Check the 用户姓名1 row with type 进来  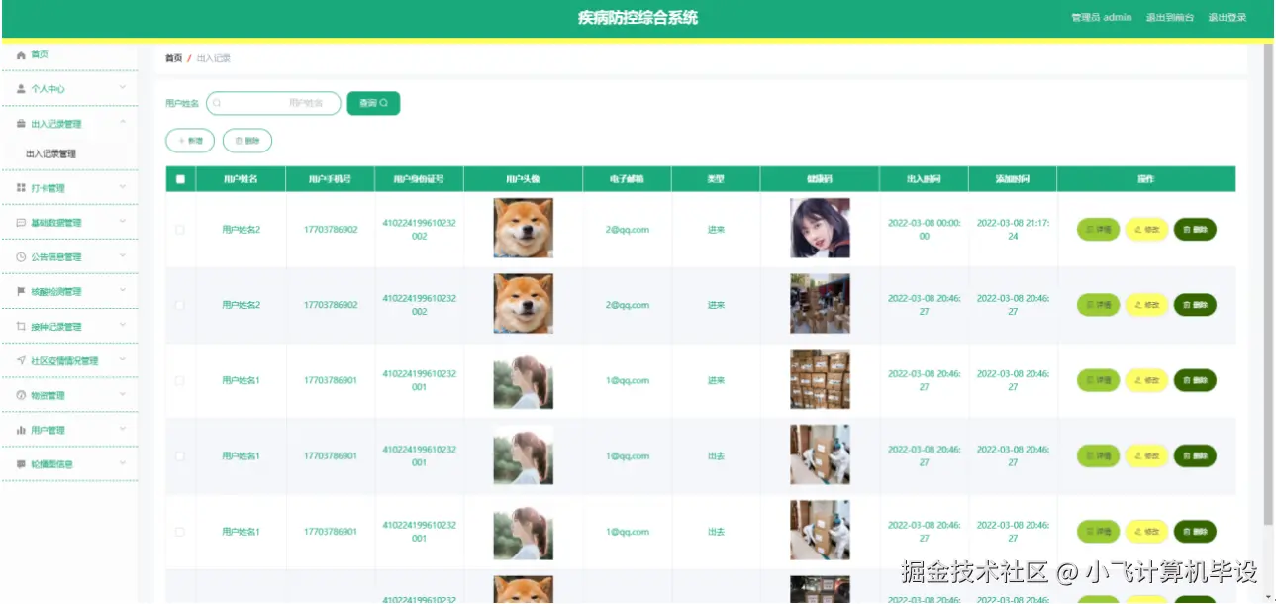[180, 380]
